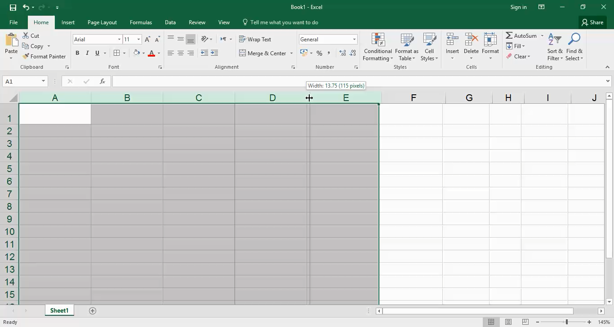Open the Name Box dropdown arrow
This screenshot has height=327, width=614.
pos(43,81)
